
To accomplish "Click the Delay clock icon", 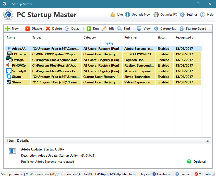I will pyautogui.click(x=67, y=29).
